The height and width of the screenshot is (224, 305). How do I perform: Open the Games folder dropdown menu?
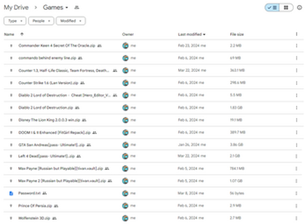[x=55, y=7]
